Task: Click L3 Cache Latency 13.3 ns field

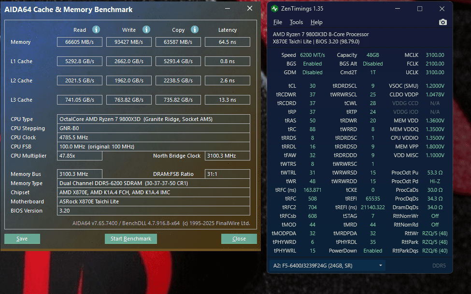Action: (228, 100)
